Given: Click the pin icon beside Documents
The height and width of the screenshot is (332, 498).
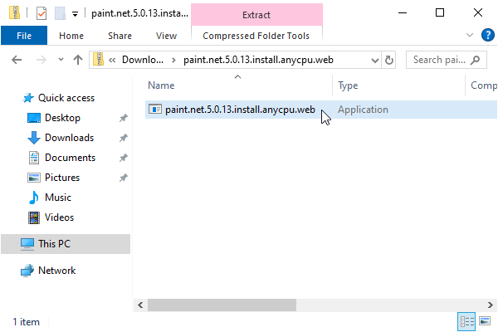Looking at the screenshot, I should (123, 158).
